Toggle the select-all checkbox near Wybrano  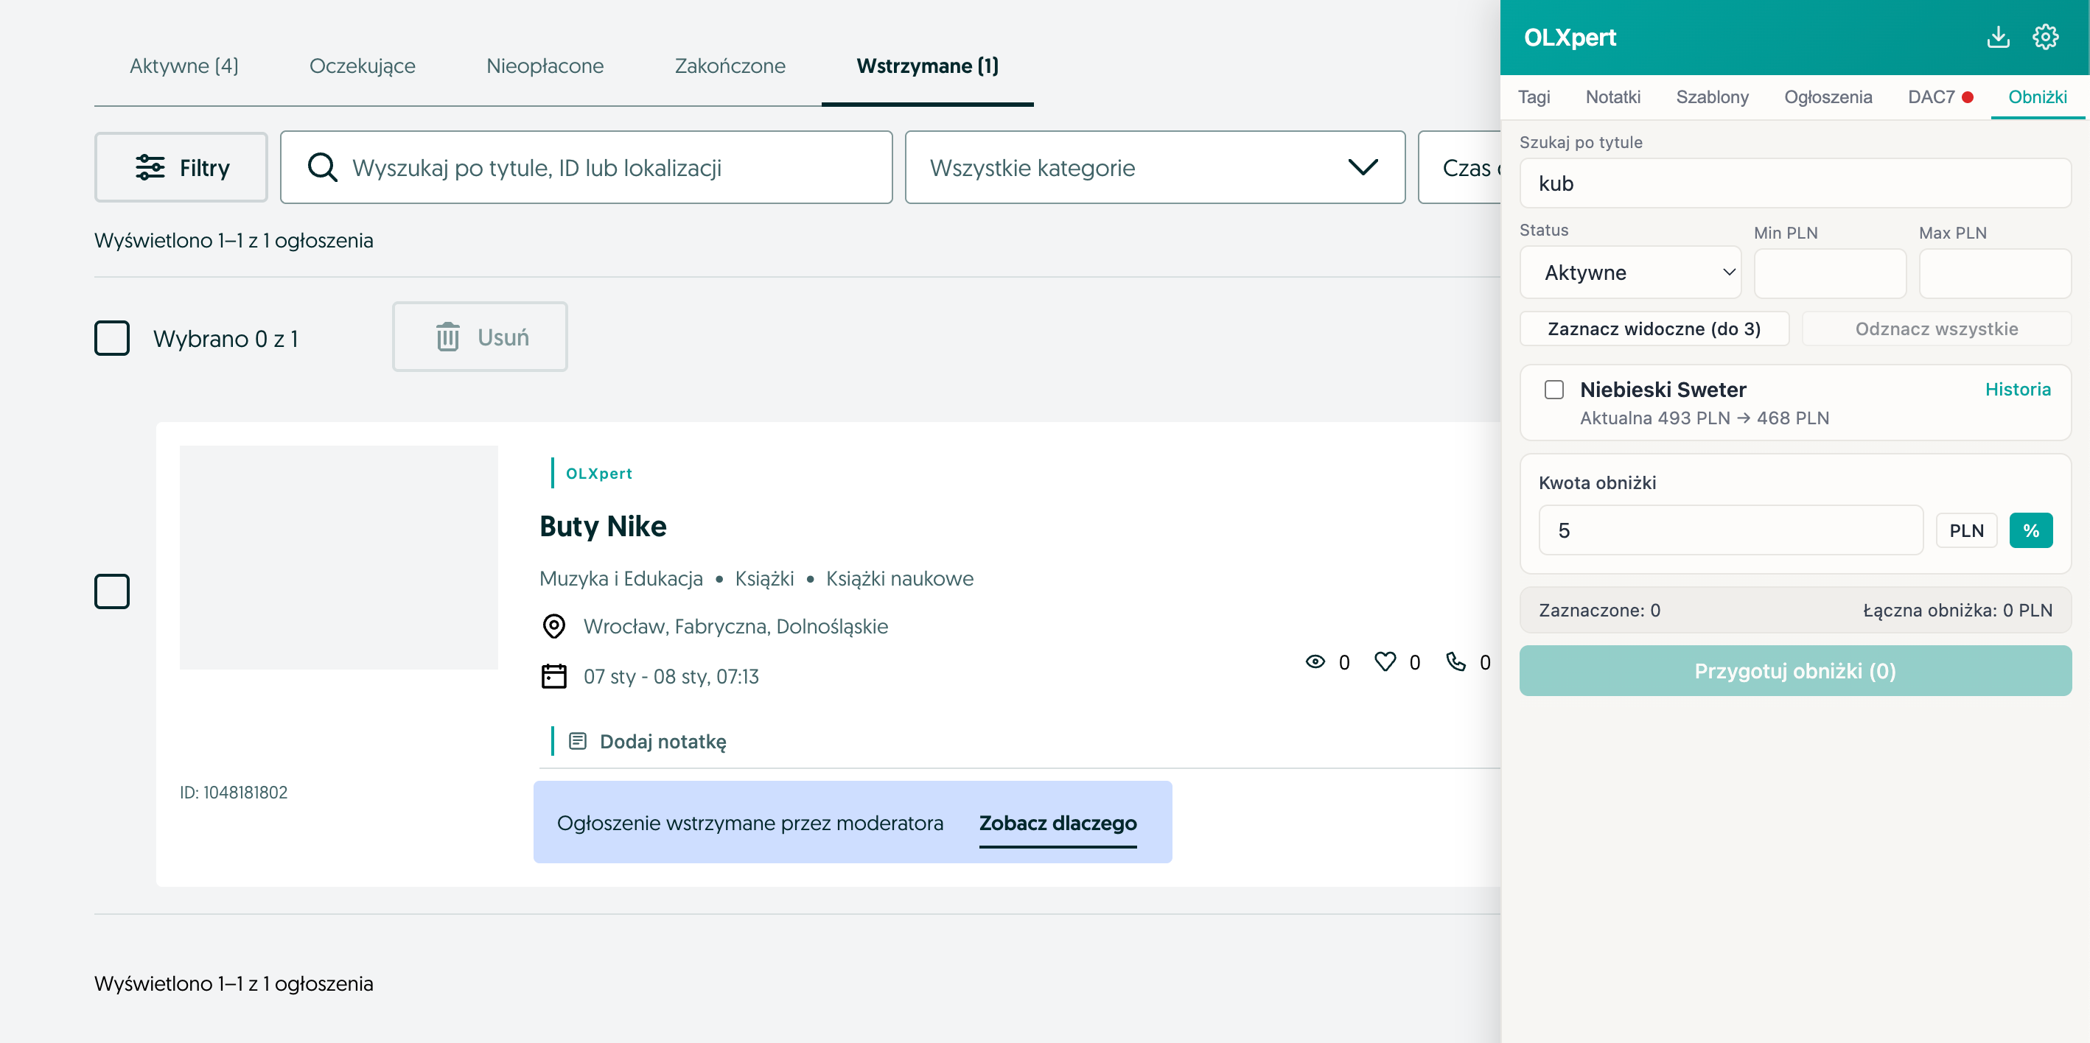112,337
